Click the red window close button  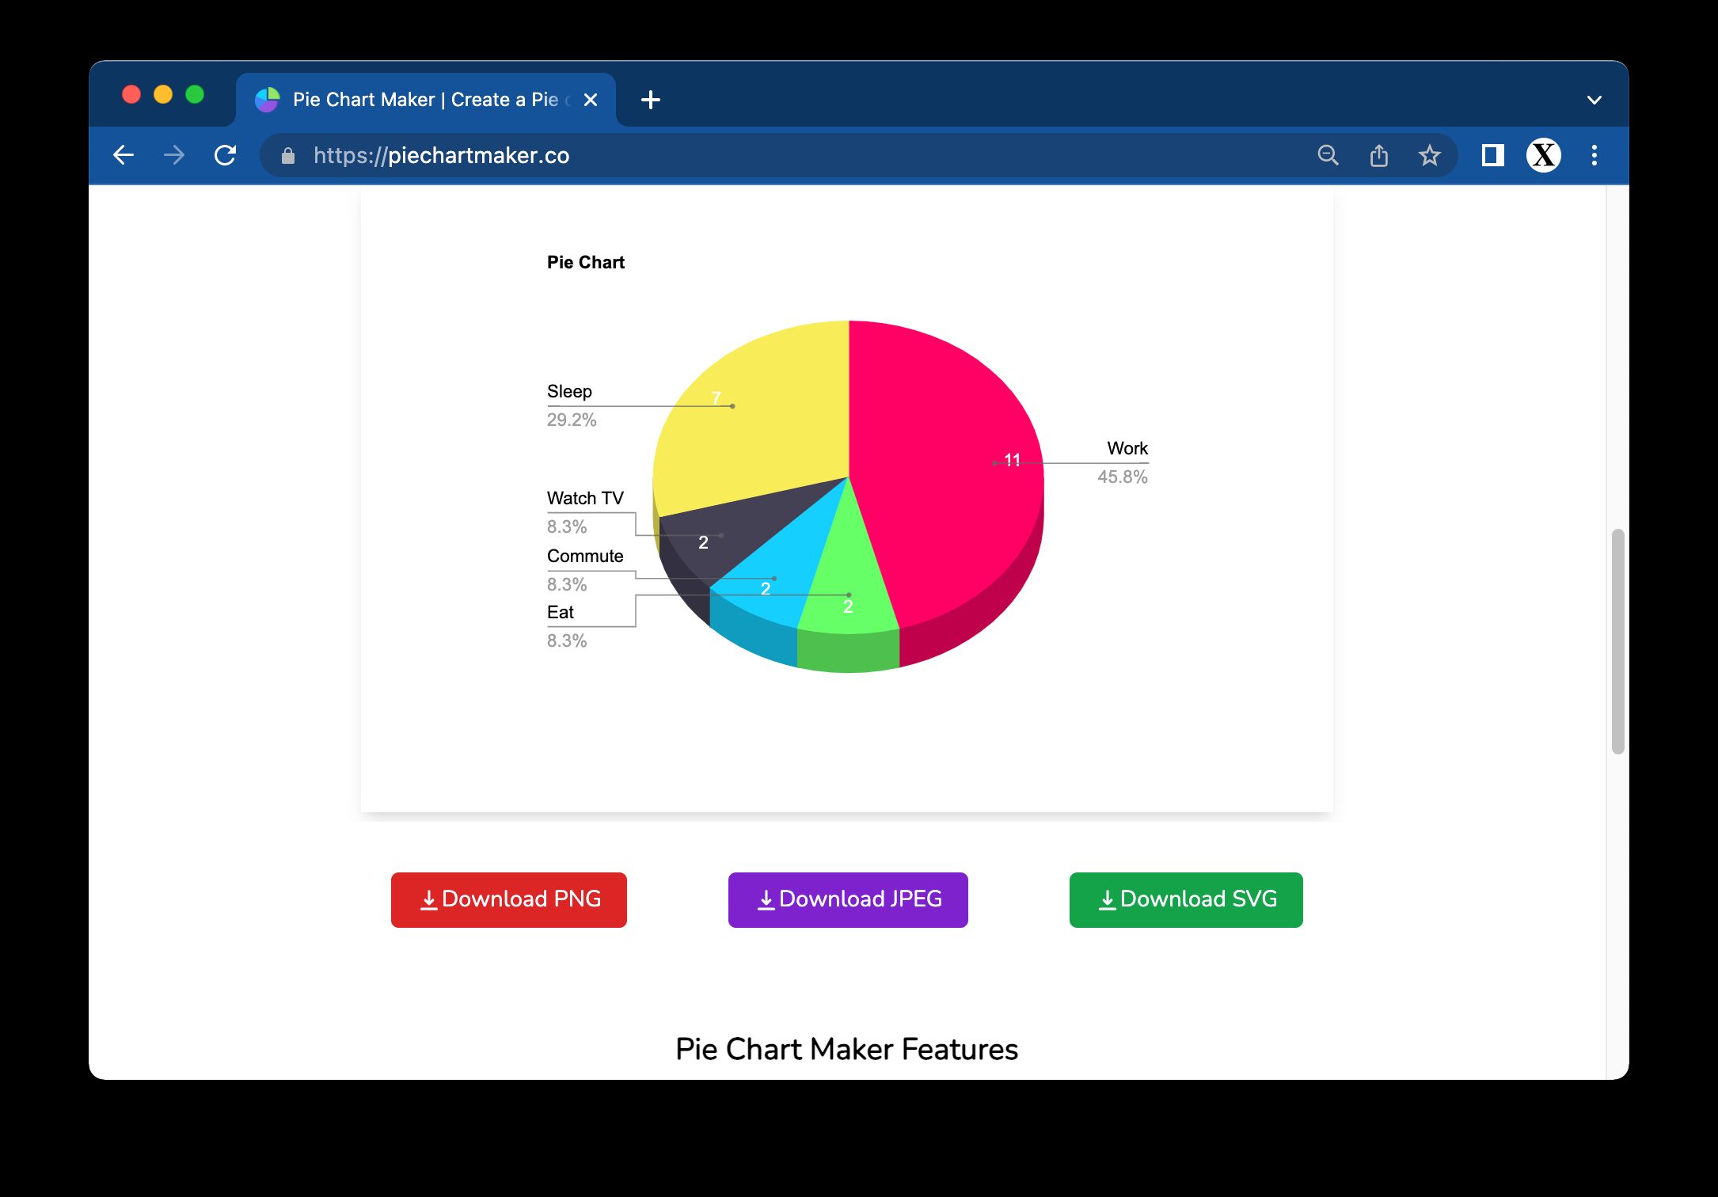(131, 95)
